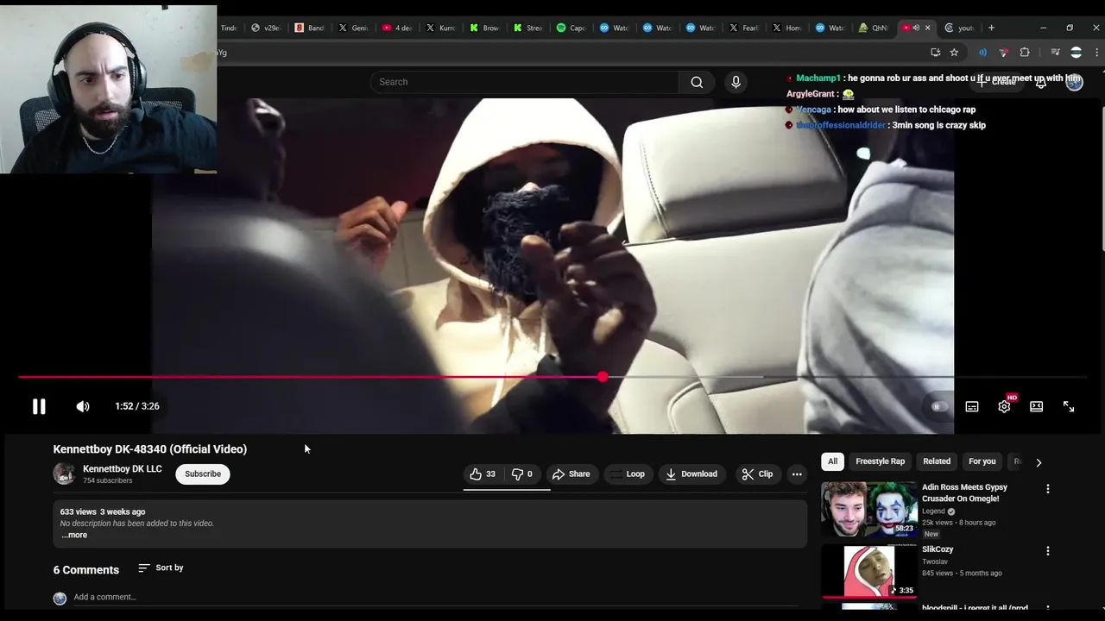Viewport: 1105px width, 621px height.
Task: Open more actions three-dot menu under video
Action: click(x=797, y=474)
